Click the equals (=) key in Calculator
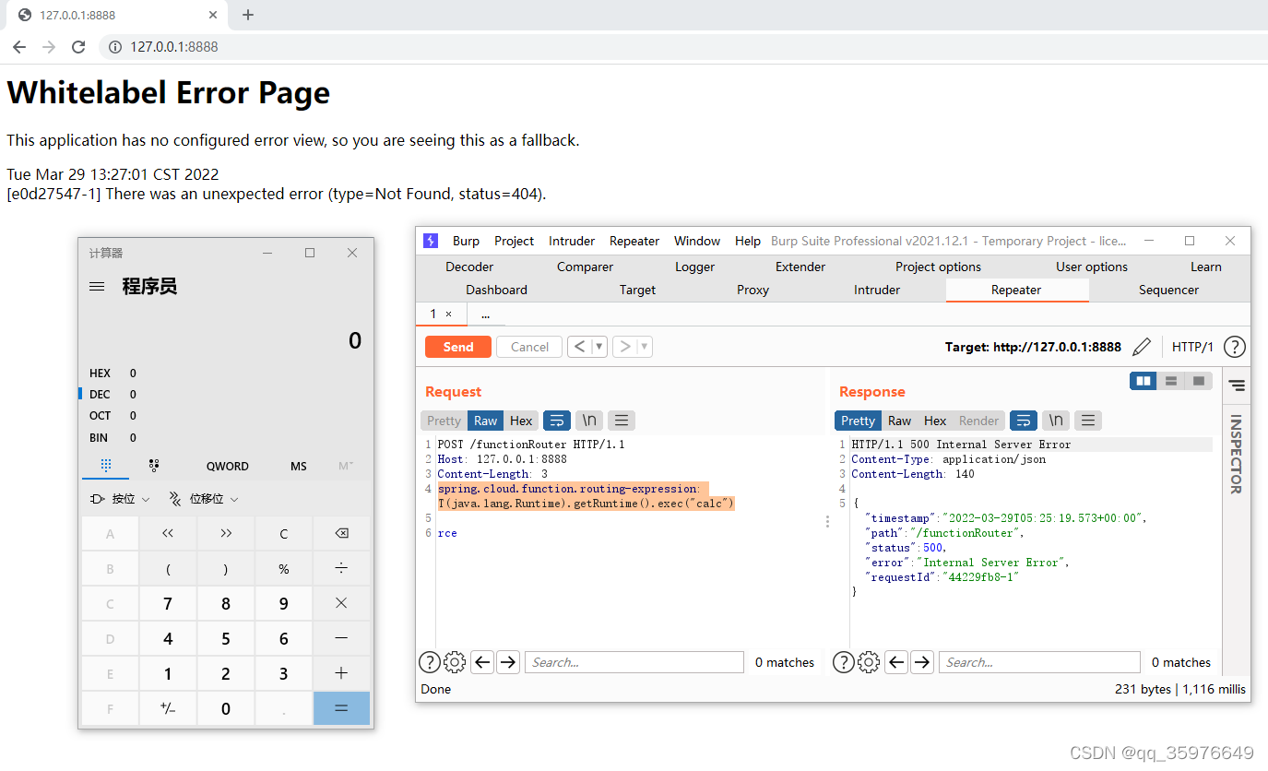Viewport: 1268px width, 771px height. click(341, 708)
